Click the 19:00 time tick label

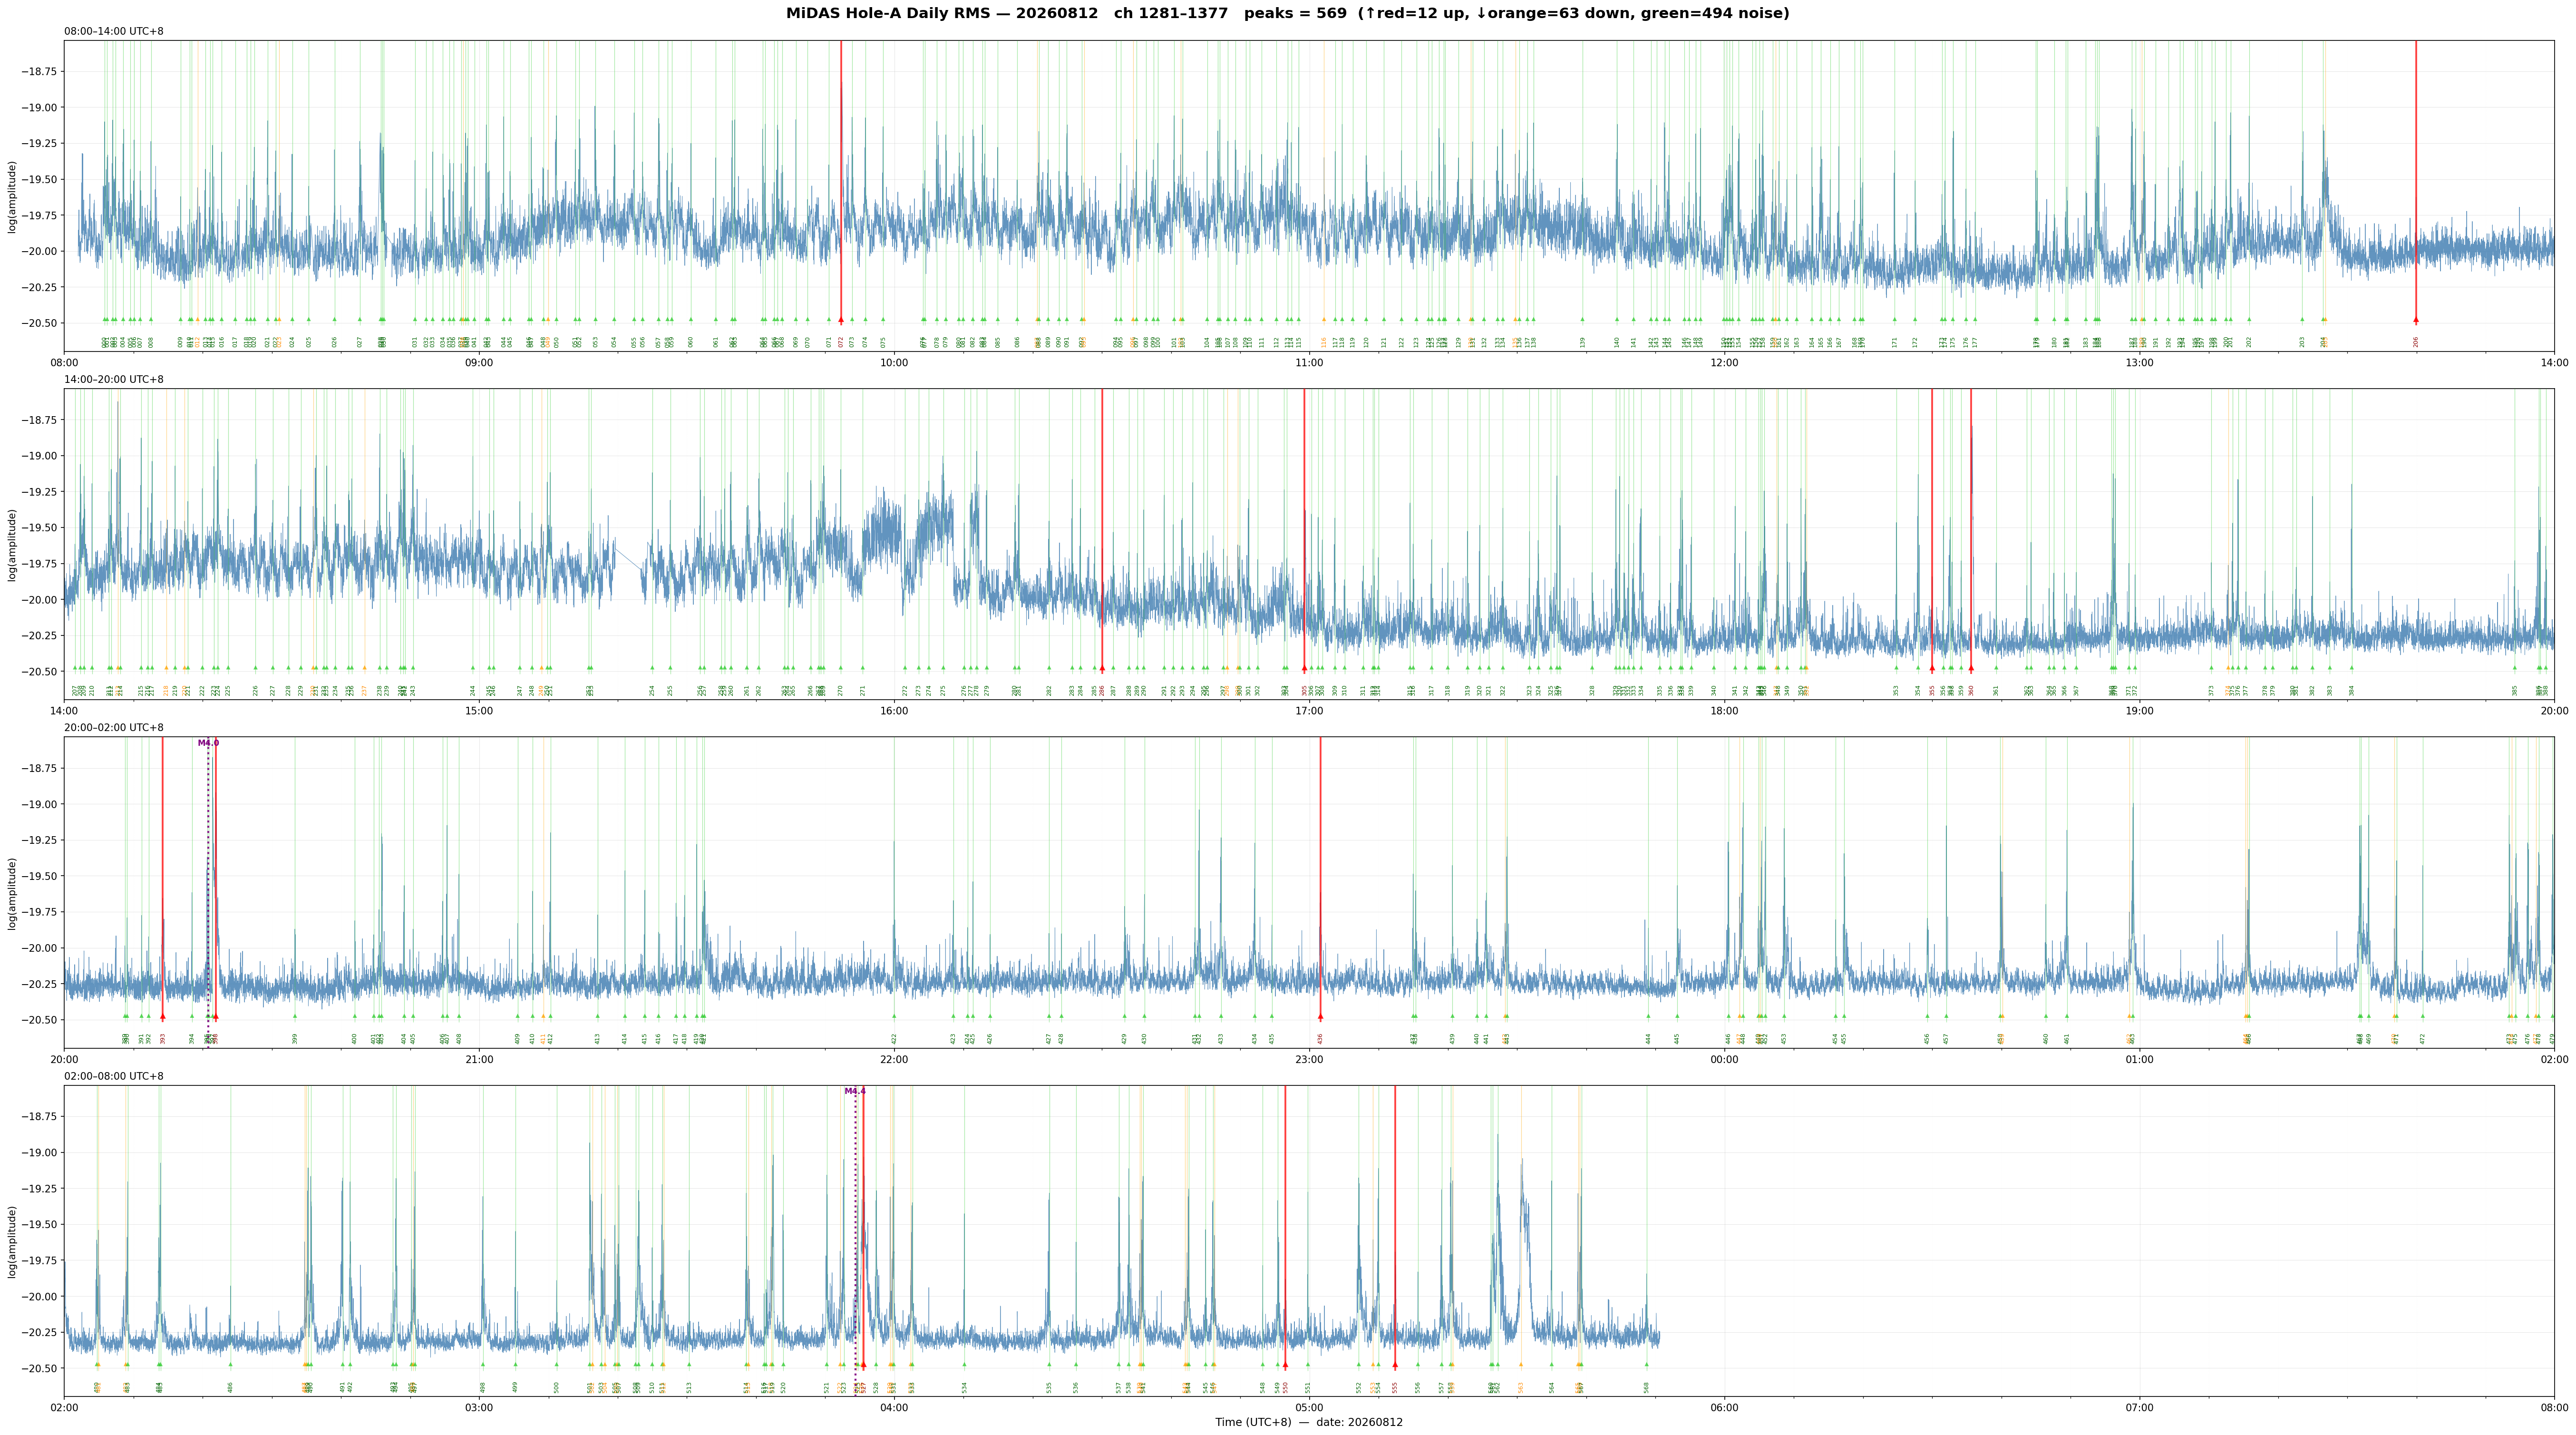[2139, 711]
